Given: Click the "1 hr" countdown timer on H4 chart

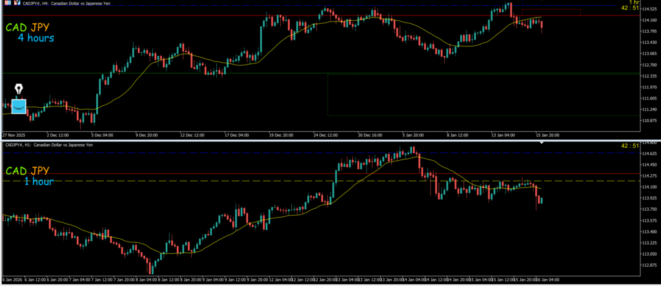Looking at the screenshot, I should (634, 3).
